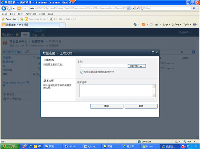
Task: Click the Print icon in command bar
Action: (x=157, y=24)
